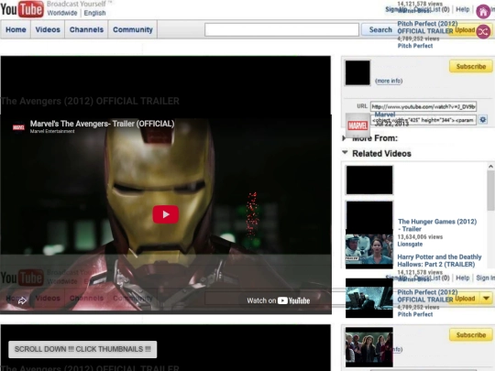Open the Videos tab
Viewport: 495px width, 371px height.
pyautogui.click(x=48, y=29)
